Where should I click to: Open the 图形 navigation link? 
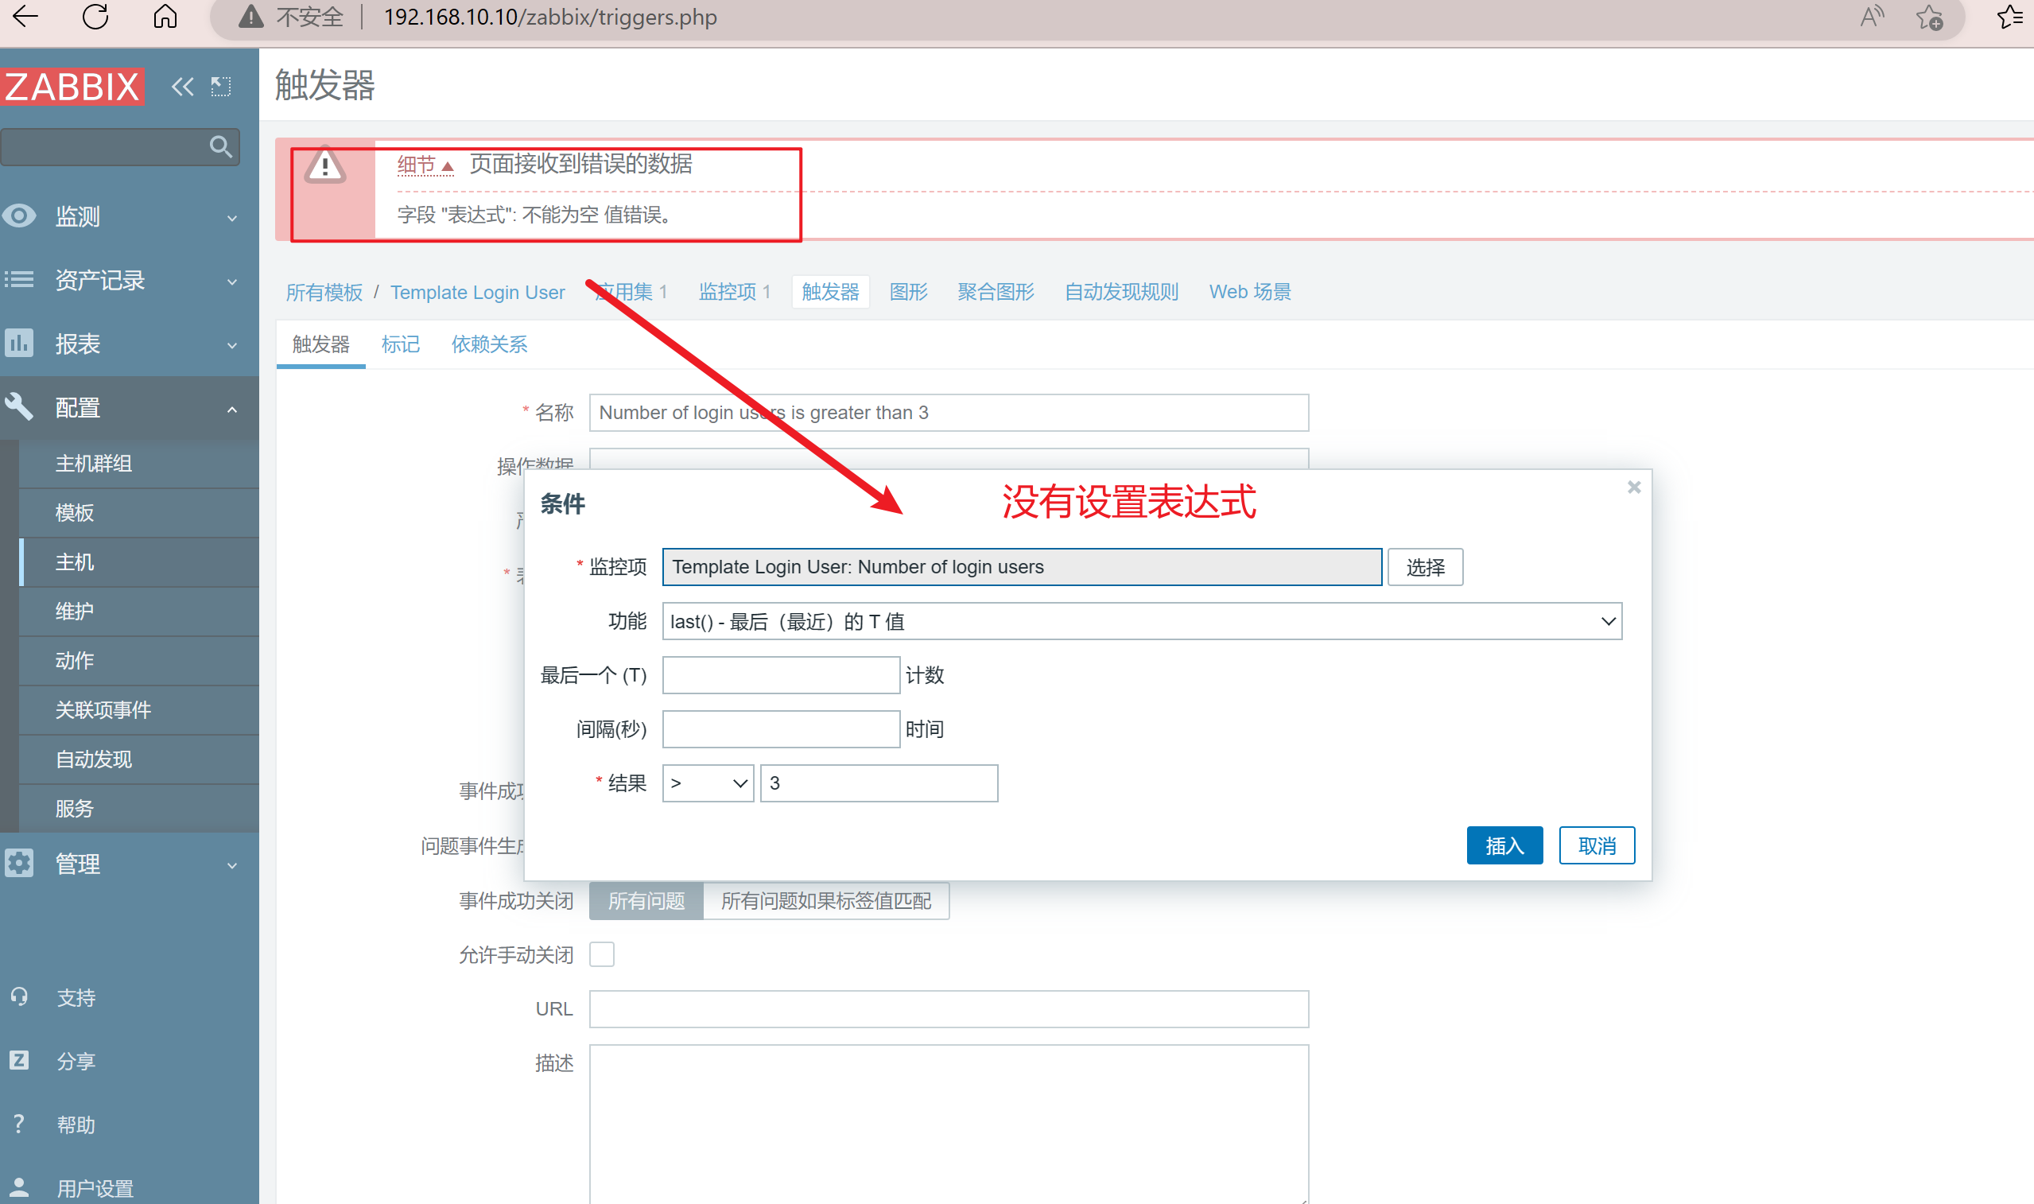908,292
